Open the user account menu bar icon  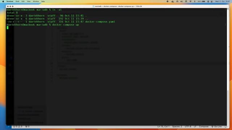(208, 1)
